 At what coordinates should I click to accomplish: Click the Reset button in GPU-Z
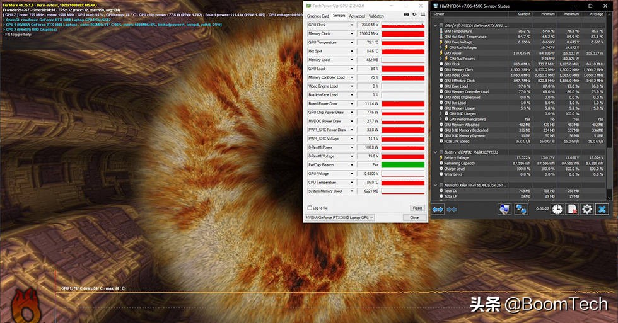click(x=417, y=208)
